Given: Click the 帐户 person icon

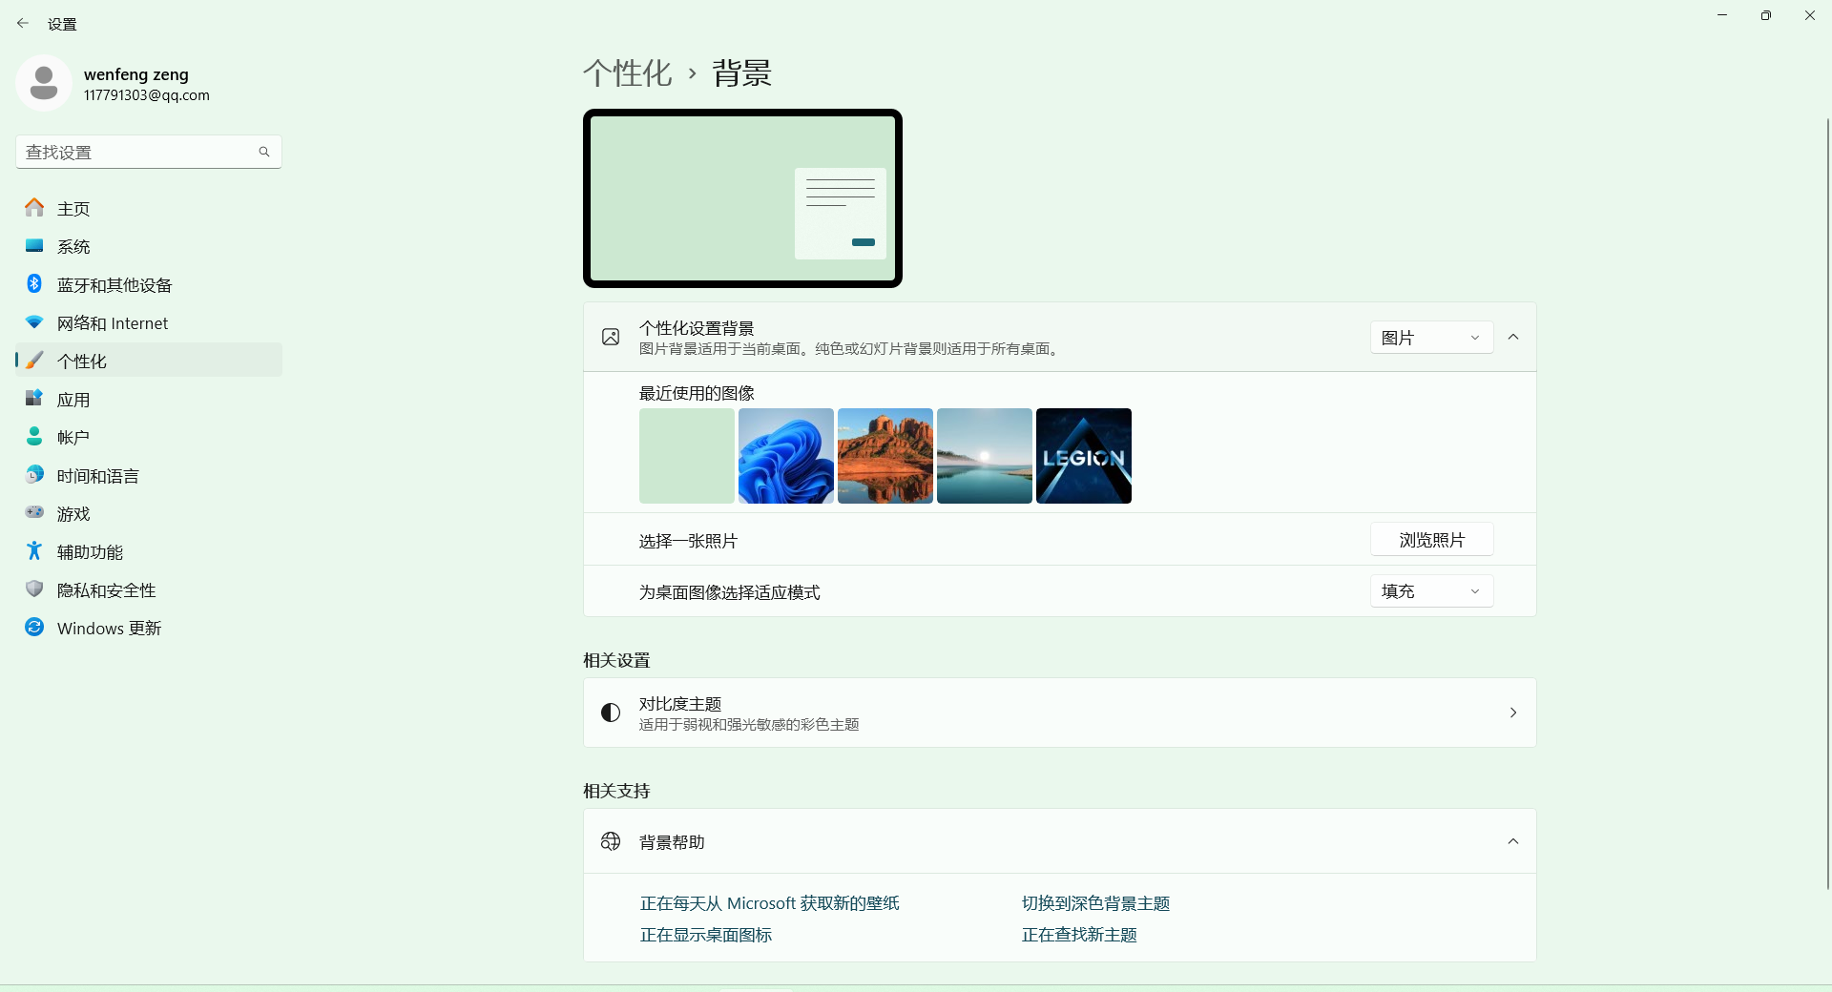Looking at the screenshot, I should (34, 437).
